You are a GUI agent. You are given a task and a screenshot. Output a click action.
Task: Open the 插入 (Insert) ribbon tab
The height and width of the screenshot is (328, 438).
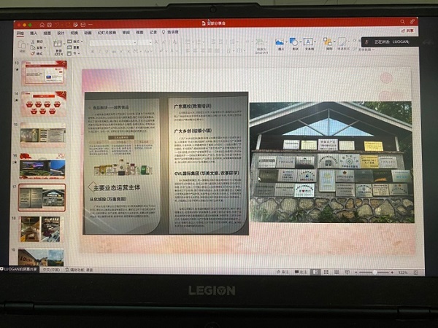34,33
